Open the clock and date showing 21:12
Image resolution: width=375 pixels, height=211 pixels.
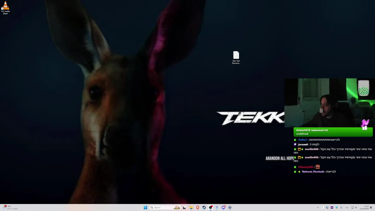point(364,207)
